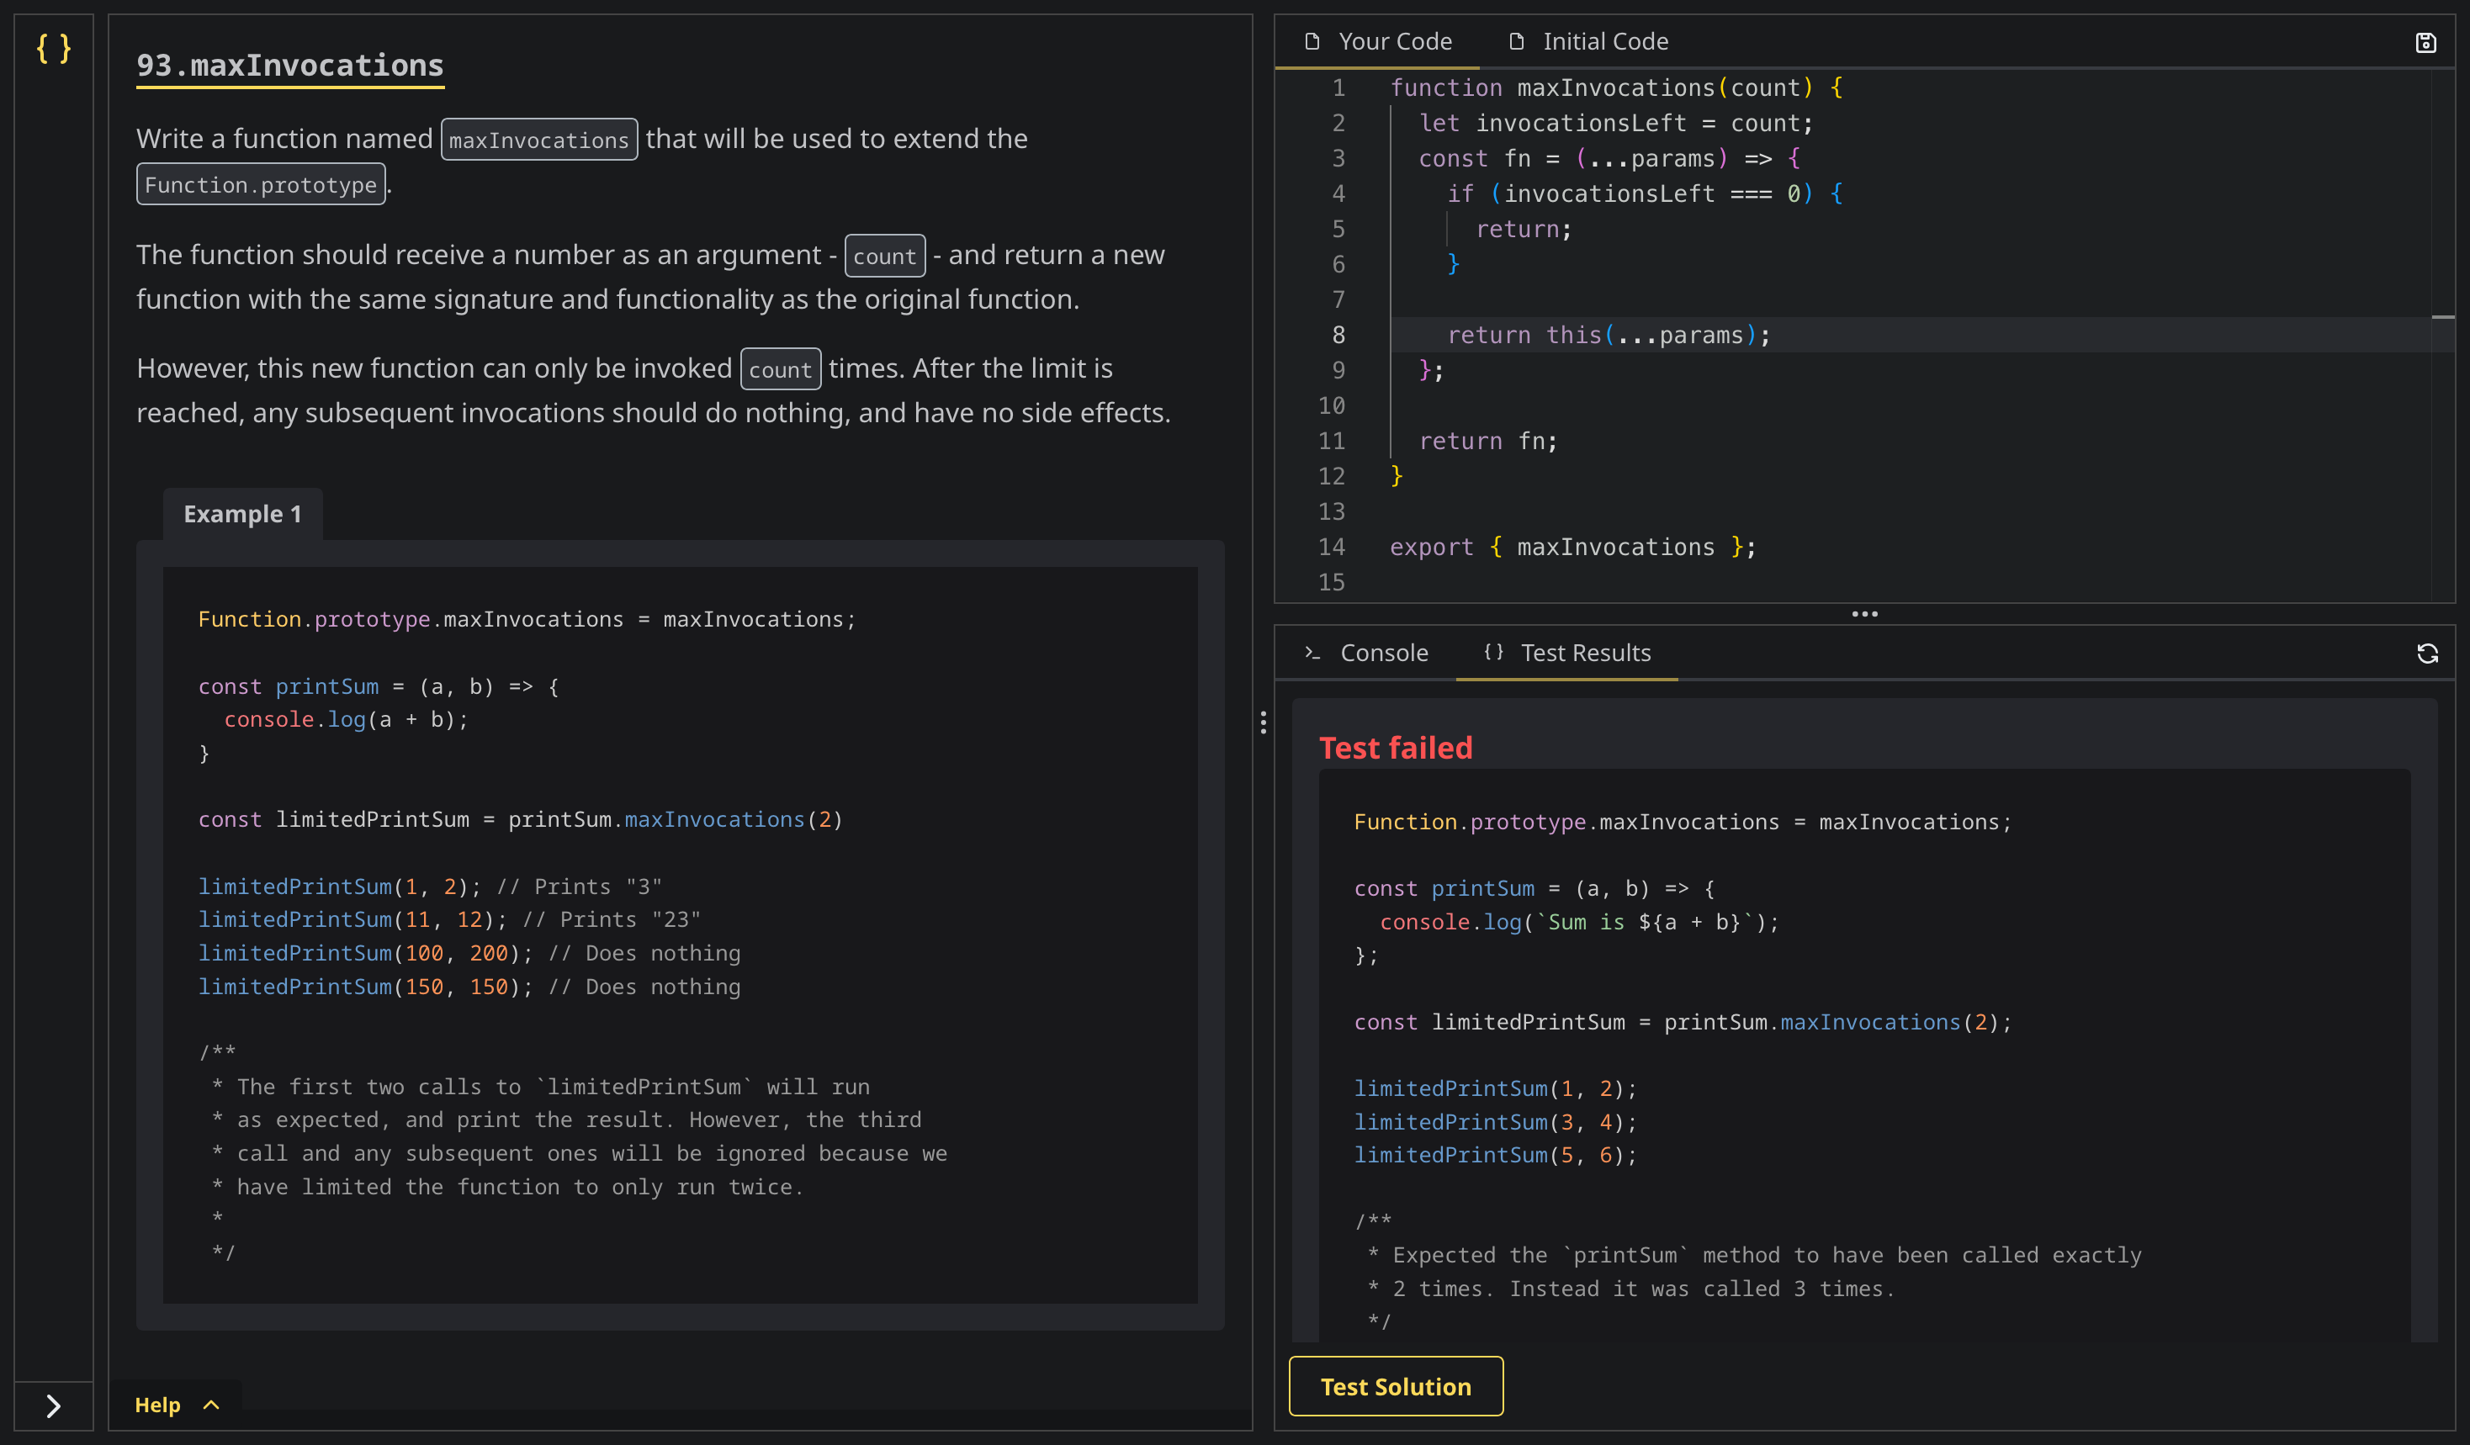The image size is (2470, 1445).
Task: Click 'const limitedPrintSum = printSum.maxInvocations(2)' in example
Action: pos(521,820)
